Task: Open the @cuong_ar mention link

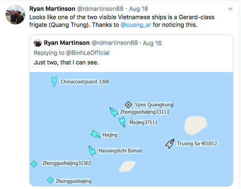Action: click(x=136, y=25)
